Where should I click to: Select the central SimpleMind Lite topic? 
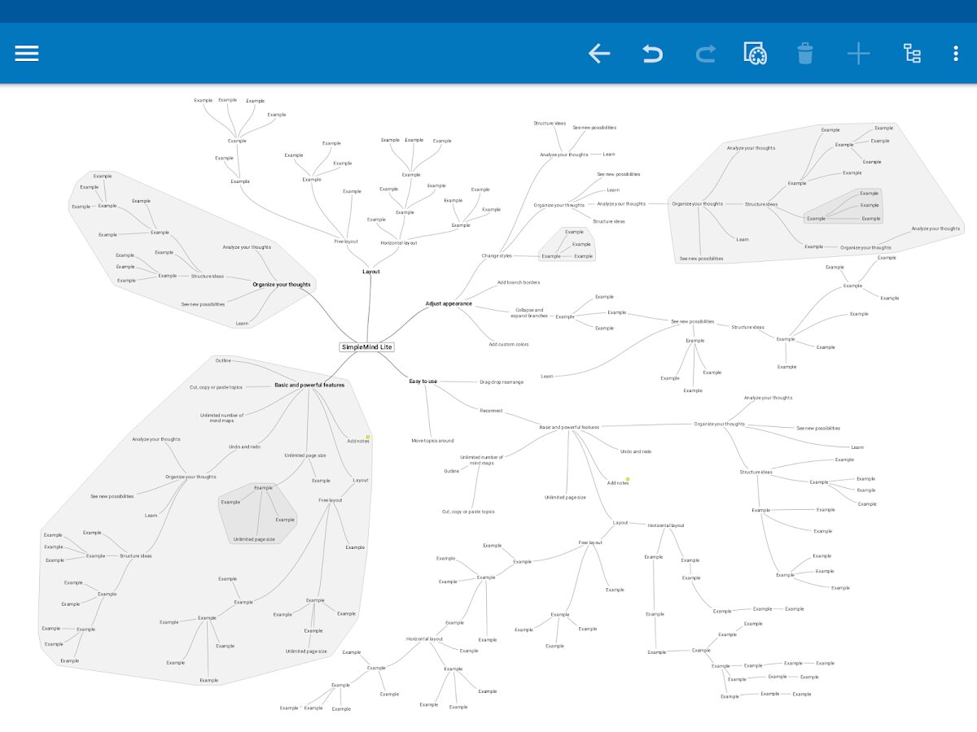pyautogui.click(x=366, y=347)
